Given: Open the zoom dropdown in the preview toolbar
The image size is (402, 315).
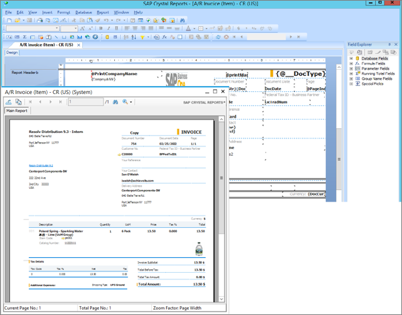Looking at the screenshot, I should [x=131, y=102].
